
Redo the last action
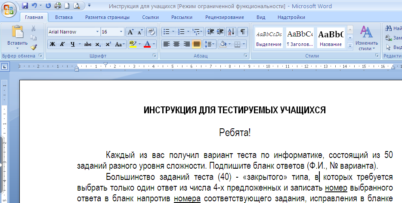(x=48, y=6)
